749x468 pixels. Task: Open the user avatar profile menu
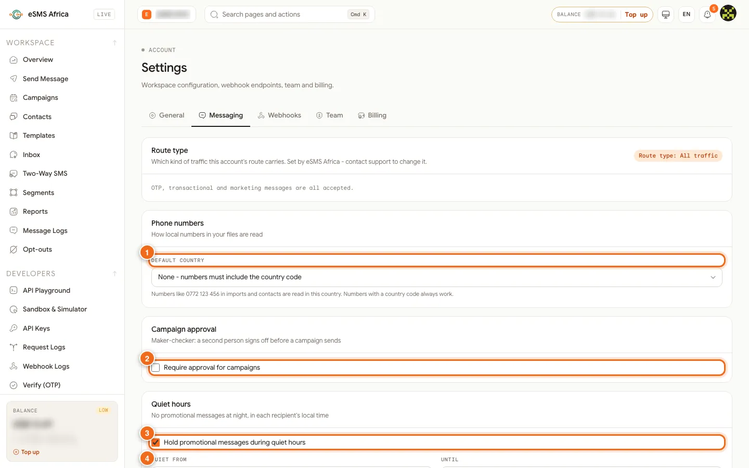pos(728,14)
